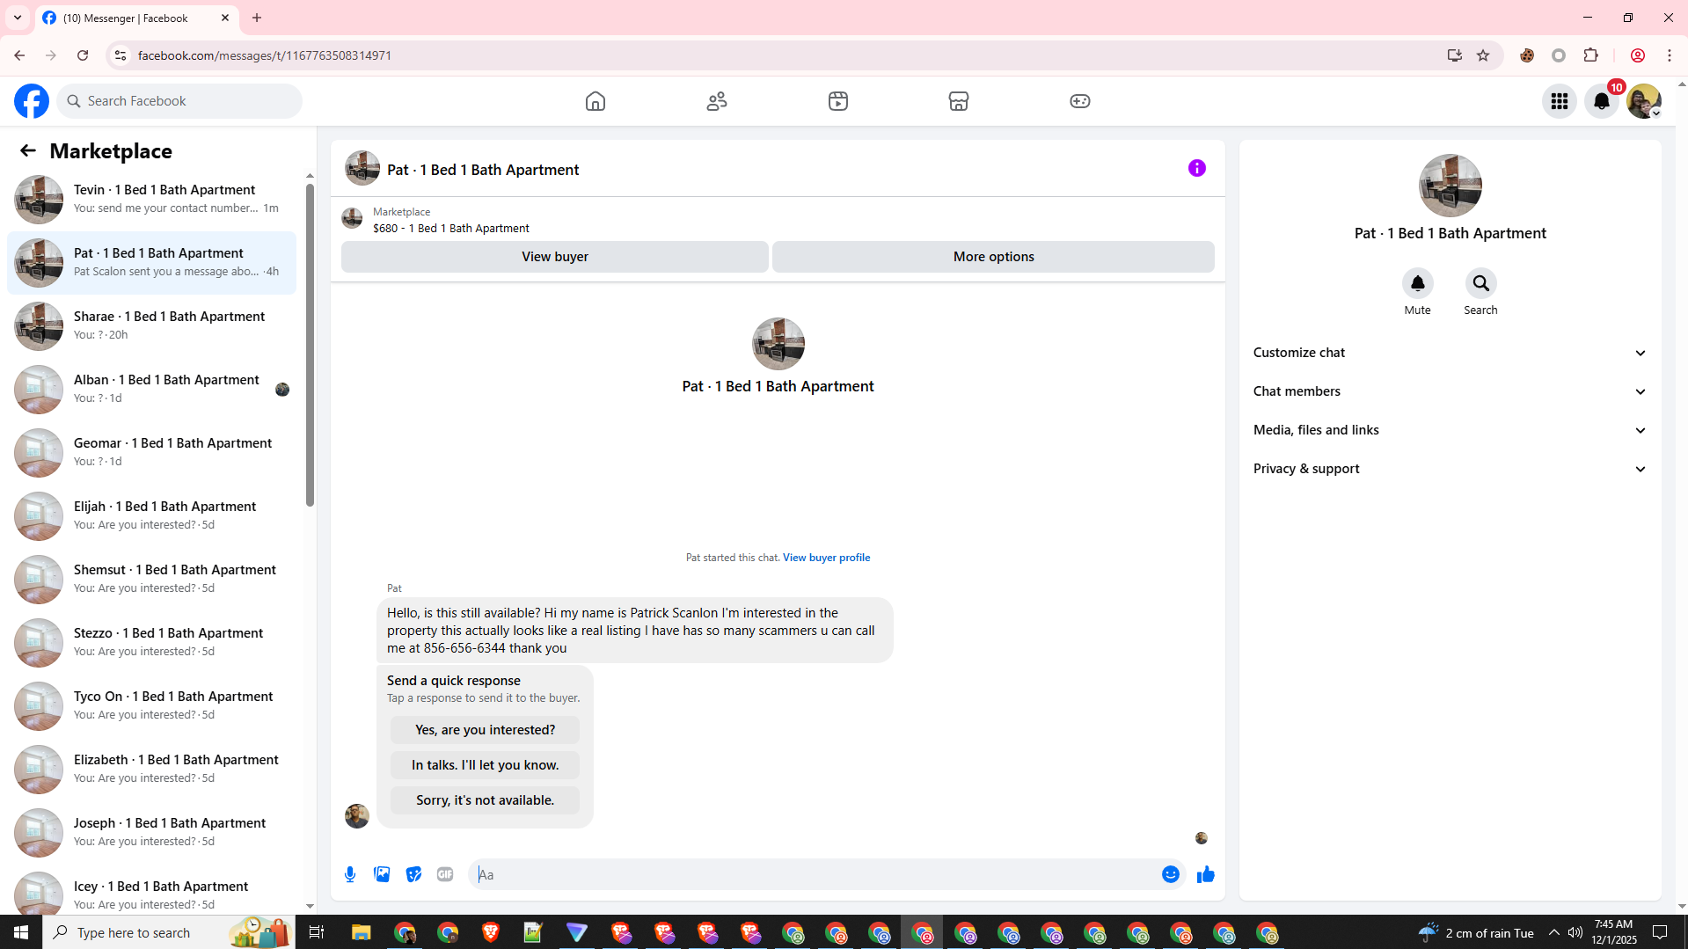Search within this conversation

pyautogui.click(x=1480, y=283)
